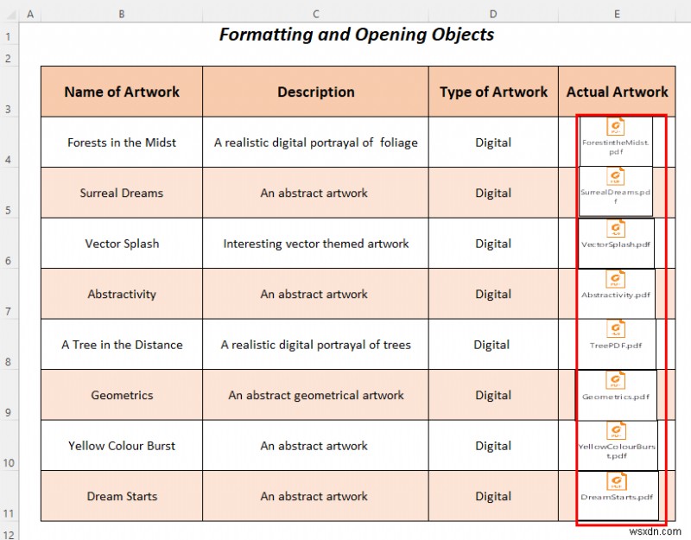
Task: Select row 4 header
Action: [10, 142]
